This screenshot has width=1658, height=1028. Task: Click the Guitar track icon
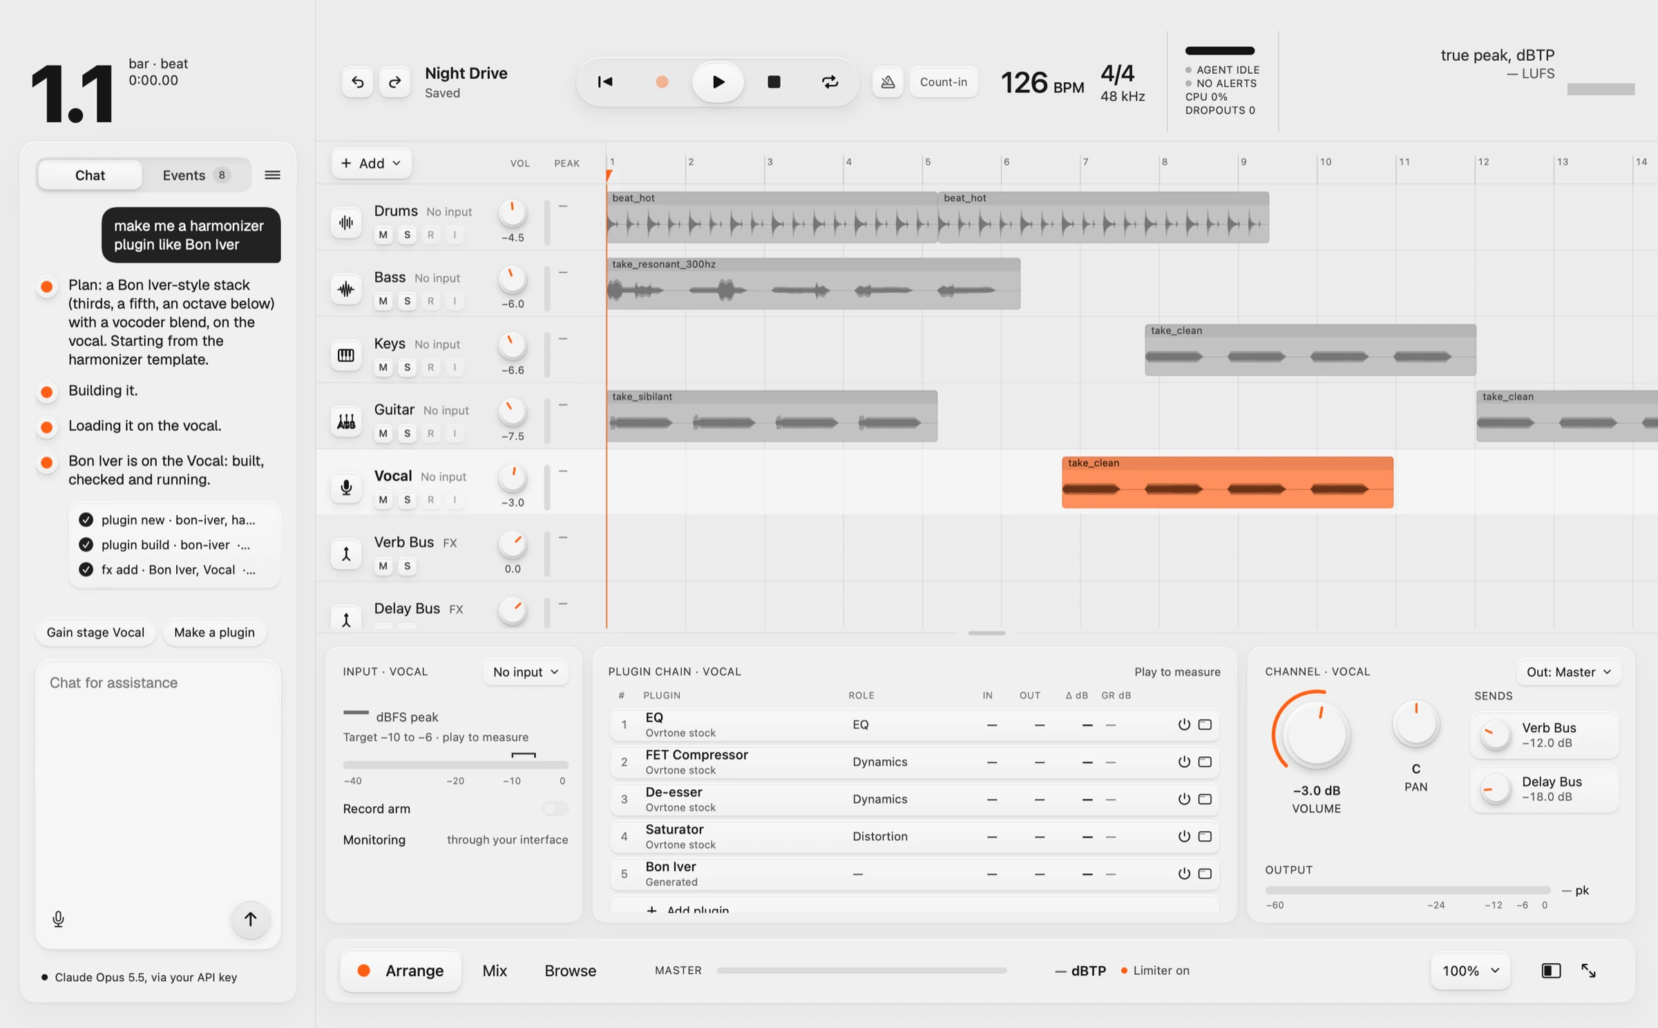point(346,421)
